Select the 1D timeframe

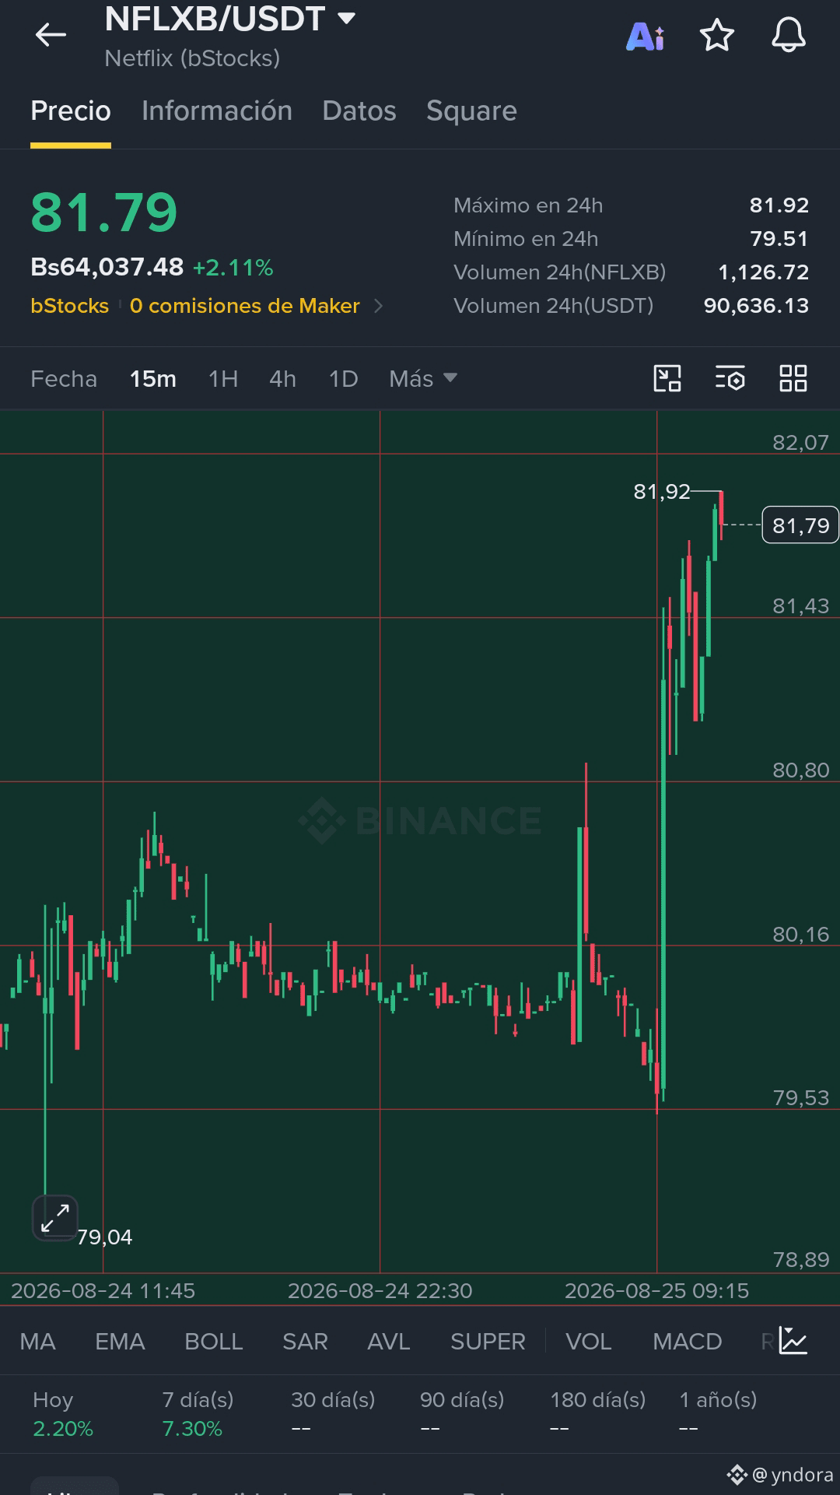[x=343, y=379]
